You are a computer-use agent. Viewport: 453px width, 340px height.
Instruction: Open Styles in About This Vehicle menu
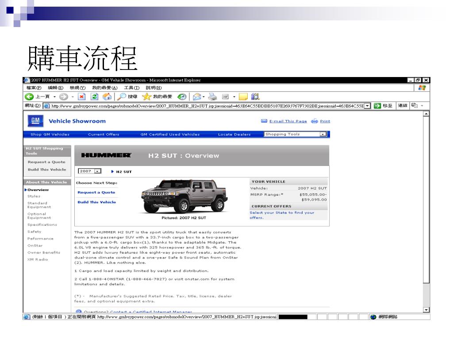pyautogui.click(x=34, y=196)
